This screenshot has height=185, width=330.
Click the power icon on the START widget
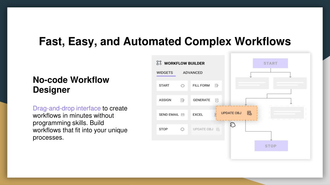click(x=182, y=85)
